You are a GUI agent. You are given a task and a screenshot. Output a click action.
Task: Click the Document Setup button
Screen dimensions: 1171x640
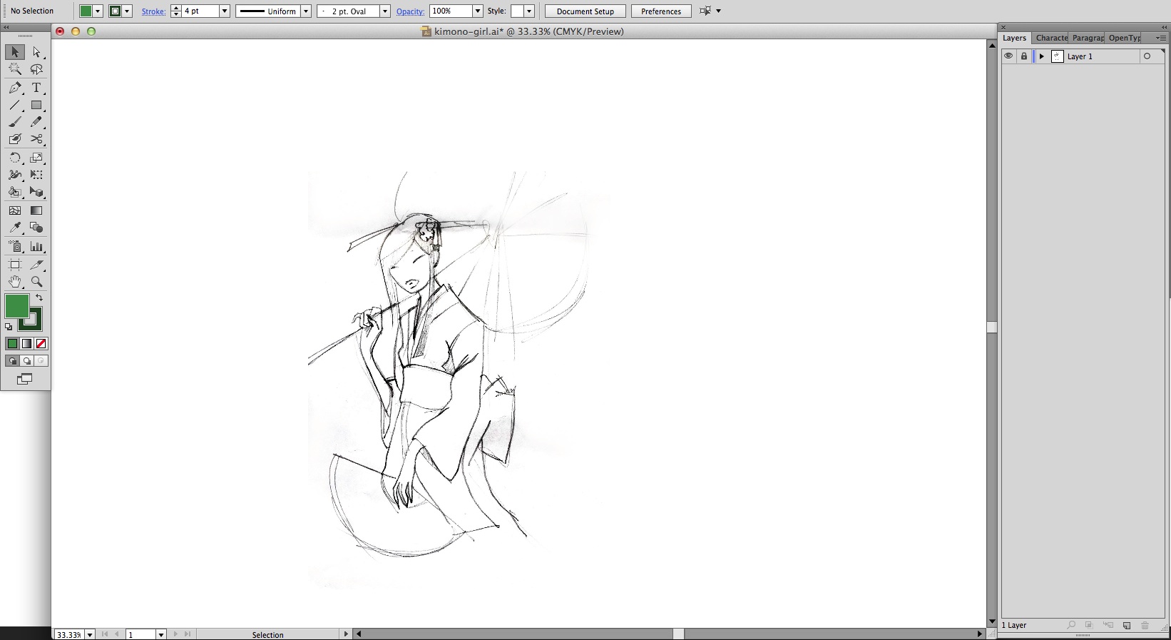[585, 11]
